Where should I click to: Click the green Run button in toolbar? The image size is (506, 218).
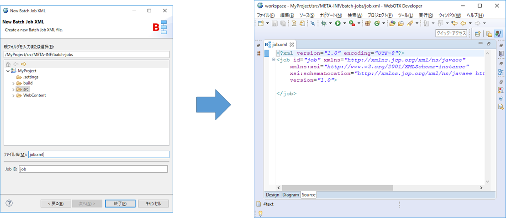coord(337,23)
